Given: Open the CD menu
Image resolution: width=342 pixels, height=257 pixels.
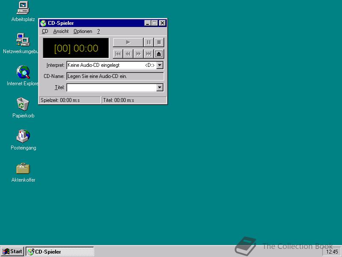Looking at the screenshot, I should [45, 31].
